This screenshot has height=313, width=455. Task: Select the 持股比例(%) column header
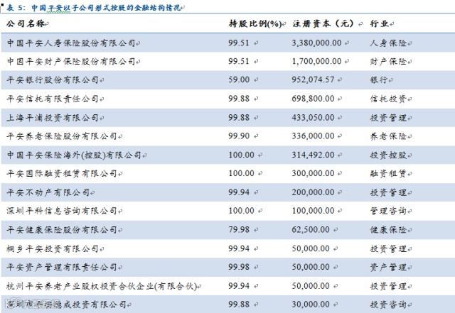tap(255, 23)
